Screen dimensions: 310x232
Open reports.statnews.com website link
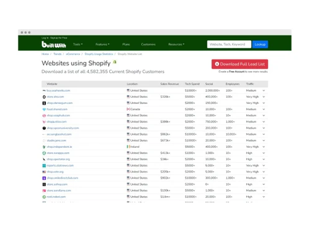pyautogui.click(x=60, y=165)
